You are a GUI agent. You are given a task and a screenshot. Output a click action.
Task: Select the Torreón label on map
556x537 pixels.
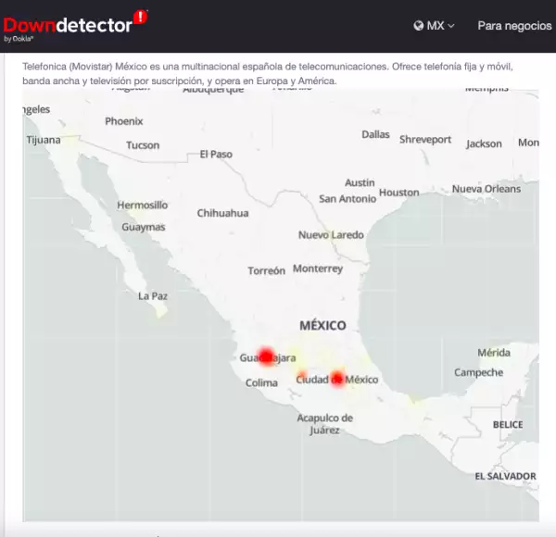coord(266,271)
